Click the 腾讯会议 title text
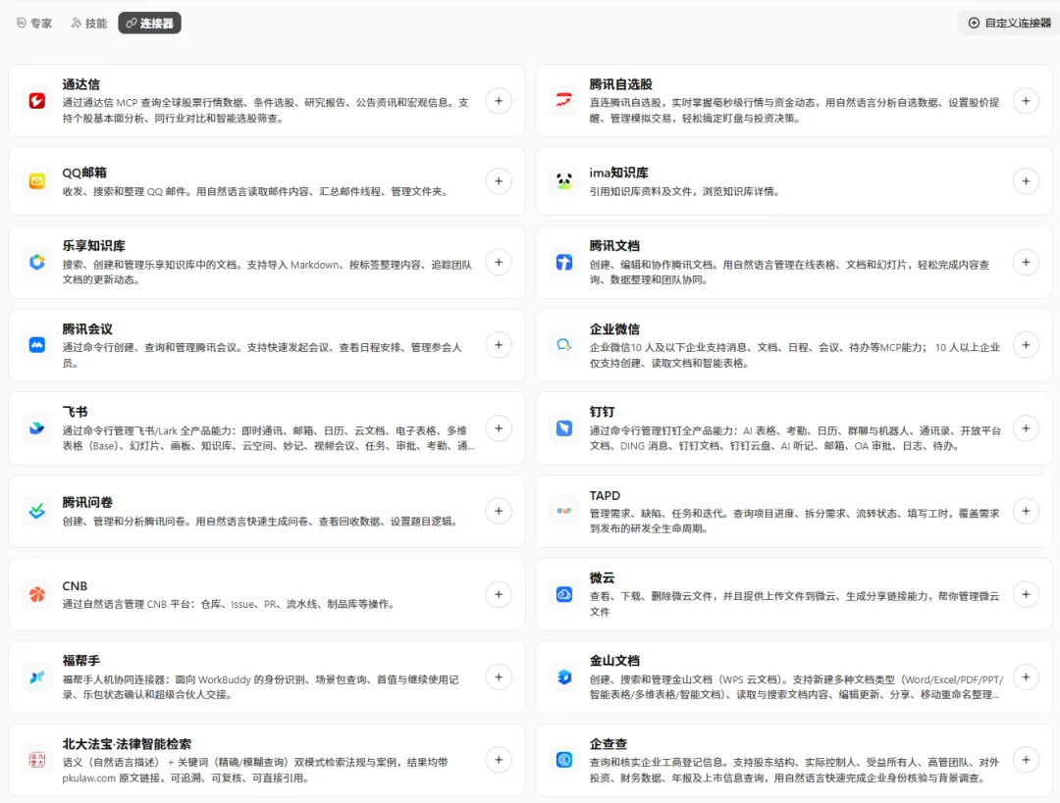Image resolution: width=1060 pixels, height=803 pixels. coord(87,328)
